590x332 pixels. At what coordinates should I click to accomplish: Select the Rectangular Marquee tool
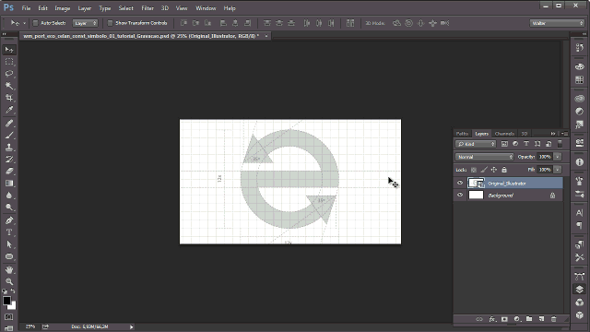coord(9,62)
